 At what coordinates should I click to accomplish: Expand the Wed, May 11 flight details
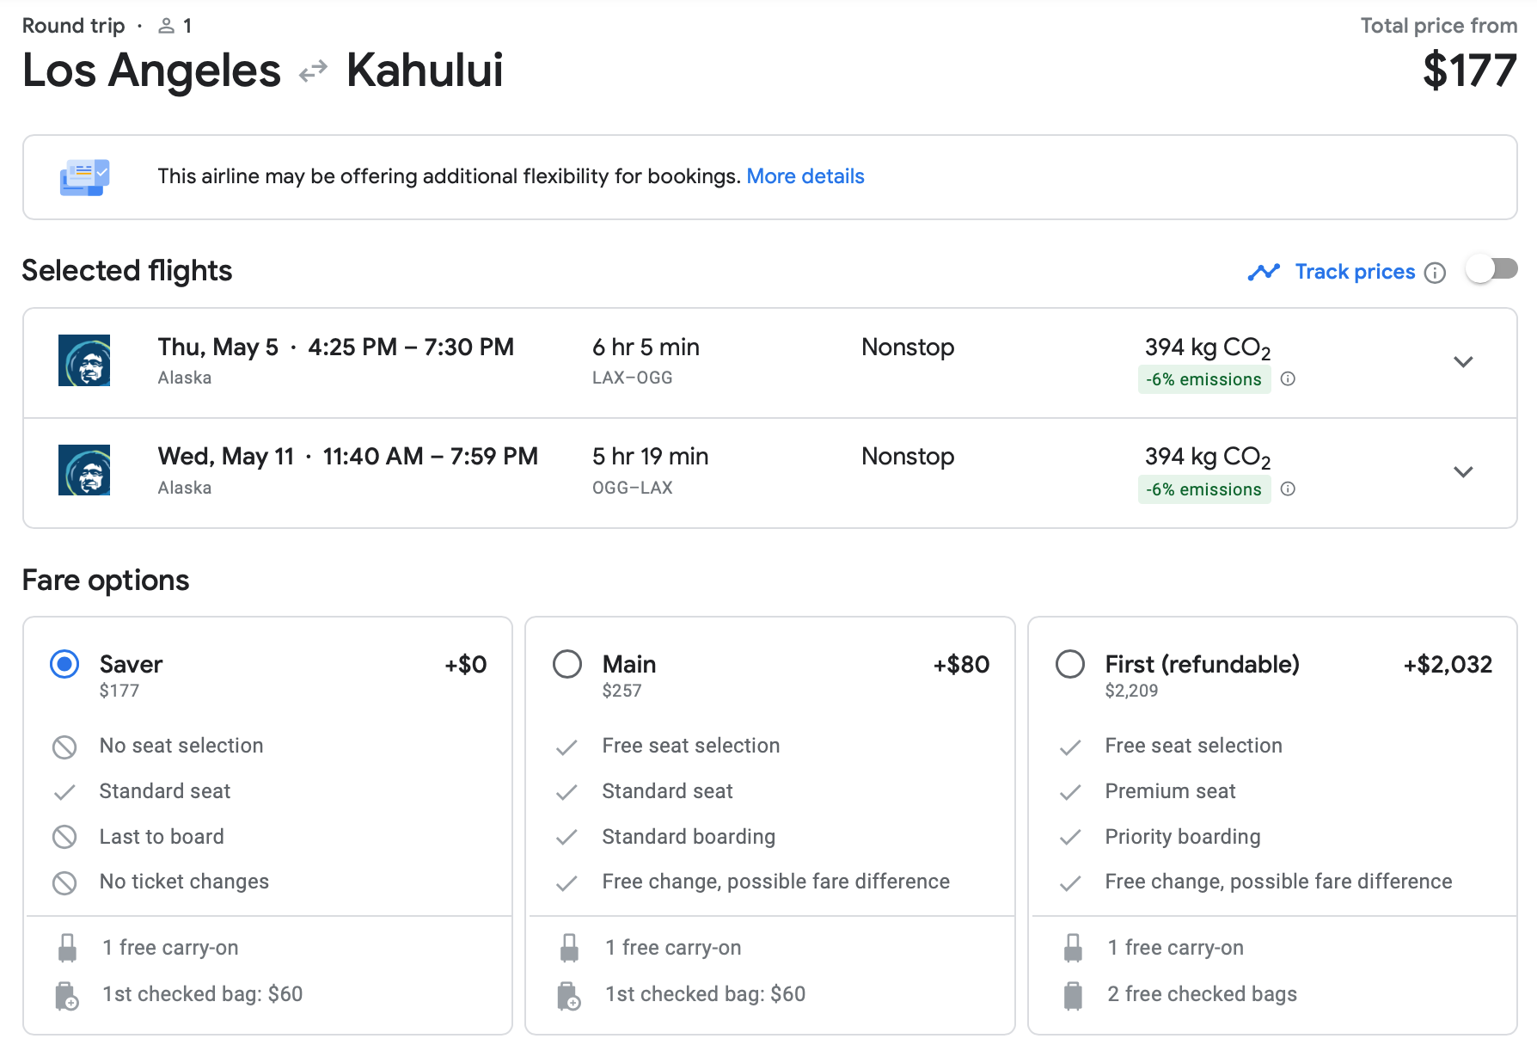coord(1463,472)
